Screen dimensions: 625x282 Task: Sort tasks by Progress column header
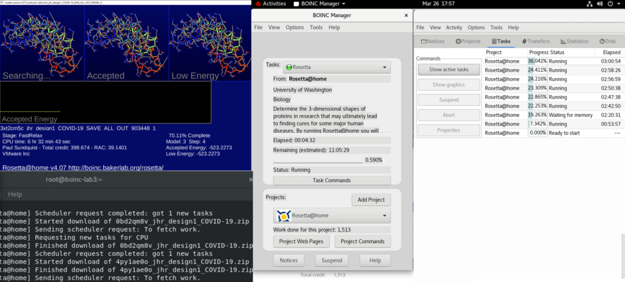(x=537, y=52)
